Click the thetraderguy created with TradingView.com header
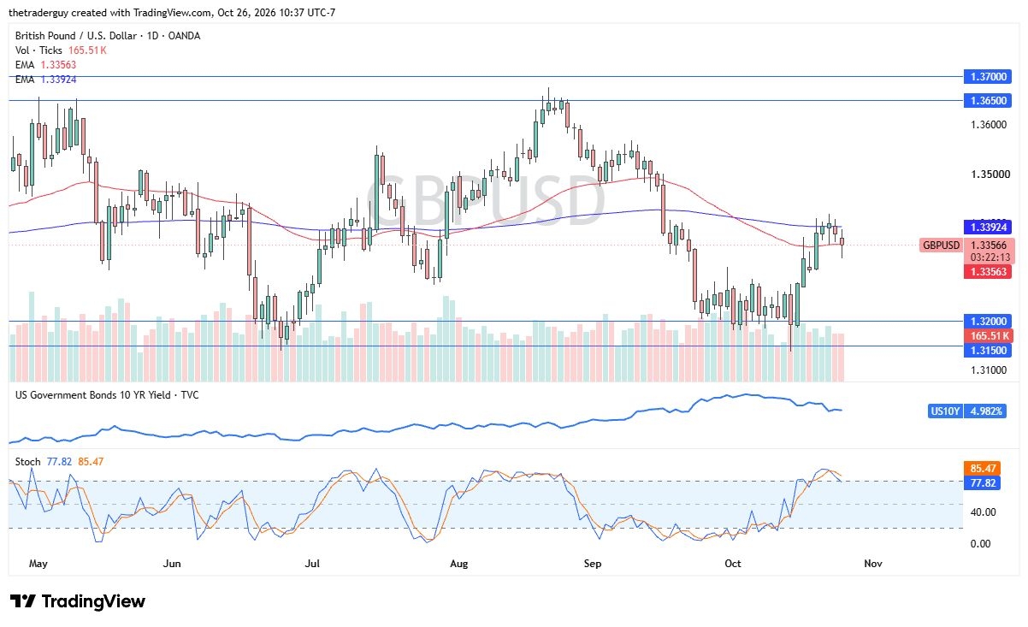Image resolution: width=1028 pixels, height=627 pixels. click(x=174, y=12)
